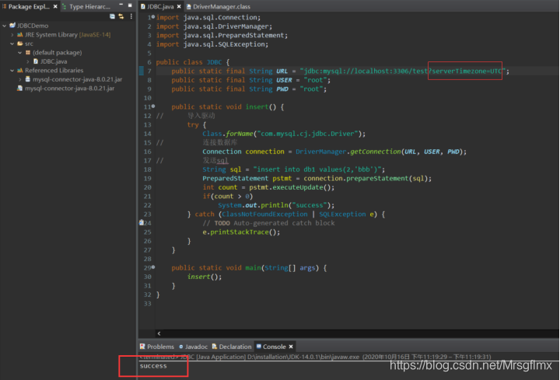Click the Javadoc view icon
This screenshot has width=560, height=380.
[181, 347]
